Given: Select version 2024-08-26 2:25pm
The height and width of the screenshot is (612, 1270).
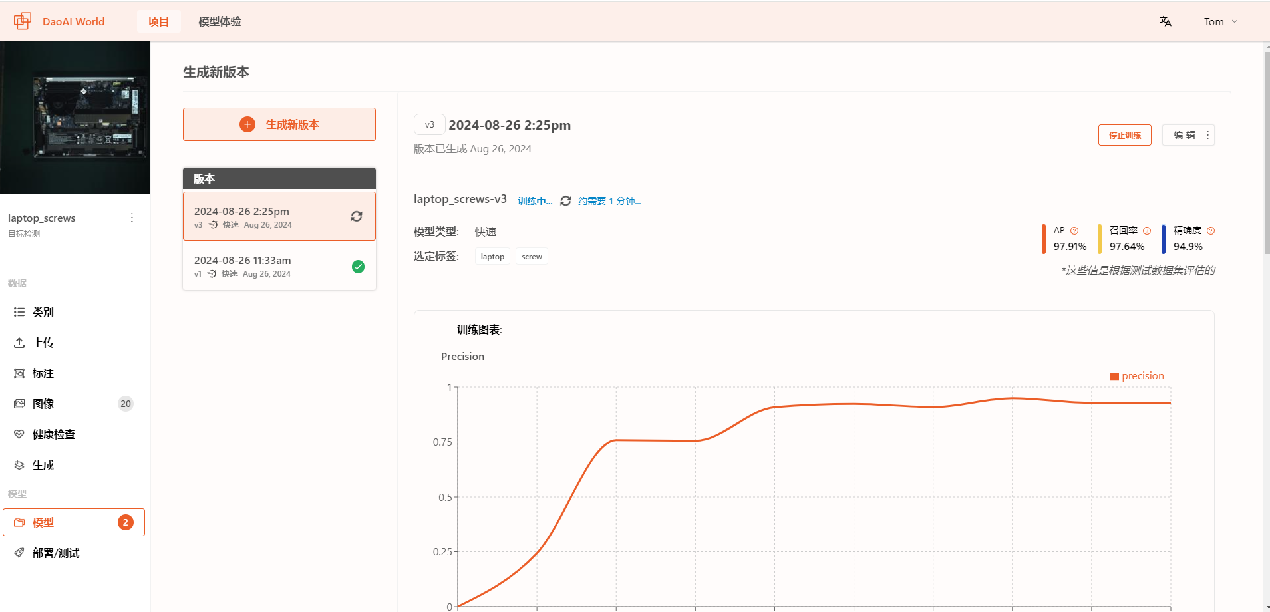Looking at the screenshot, I should pos(279,216).
